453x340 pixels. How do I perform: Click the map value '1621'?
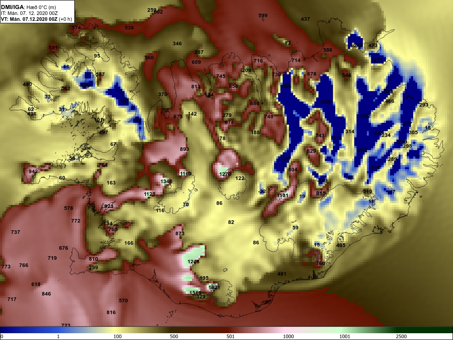pos(214,287)
